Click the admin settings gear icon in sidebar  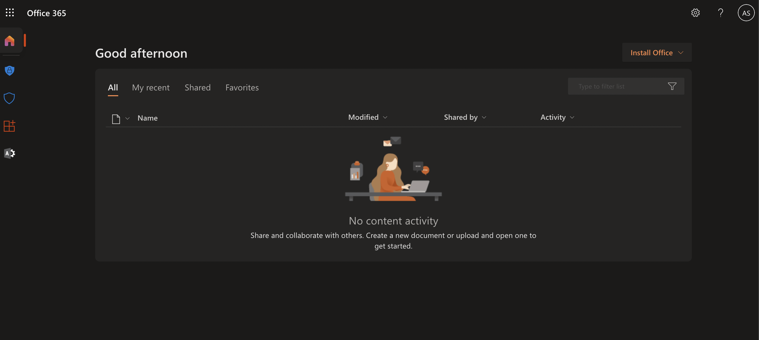[x=10, y=153]
